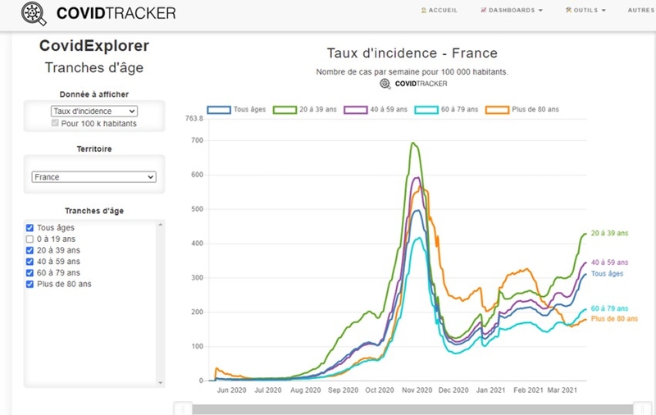
Task: Click the right handle of the date range slider
Action: (642, 408)
